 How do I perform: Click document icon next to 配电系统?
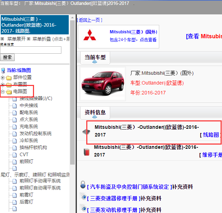tap(15, 113)
